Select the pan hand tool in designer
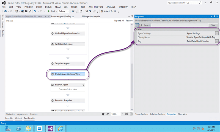This screenshot has height=132, width=220. [103, 114]
